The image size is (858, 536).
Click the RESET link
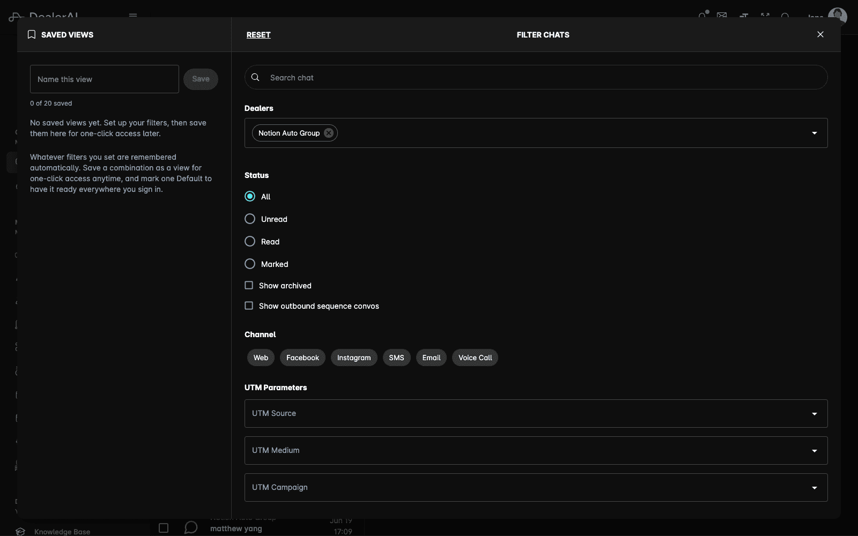click(258, 35)
